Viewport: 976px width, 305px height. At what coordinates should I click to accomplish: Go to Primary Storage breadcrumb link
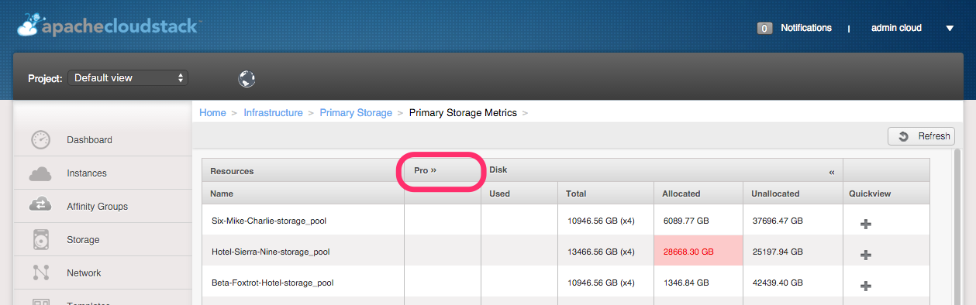coord(356,113)
